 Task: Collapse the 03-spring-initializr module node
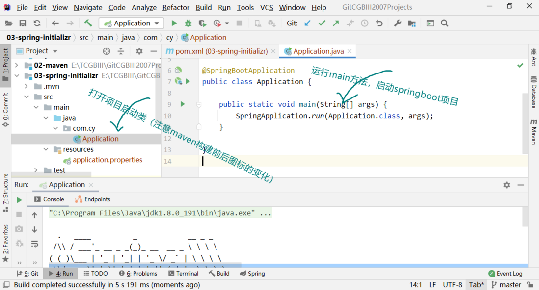tap(17, 75)
